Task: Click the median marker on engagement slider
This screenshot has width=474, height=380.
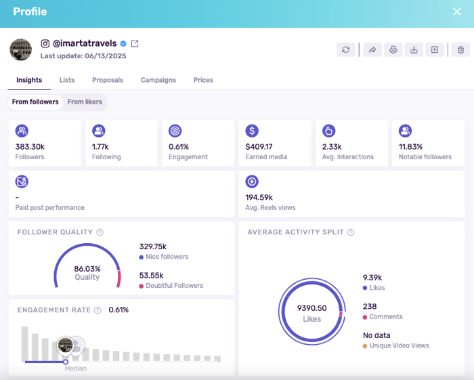Action: [x=66, y=362]
